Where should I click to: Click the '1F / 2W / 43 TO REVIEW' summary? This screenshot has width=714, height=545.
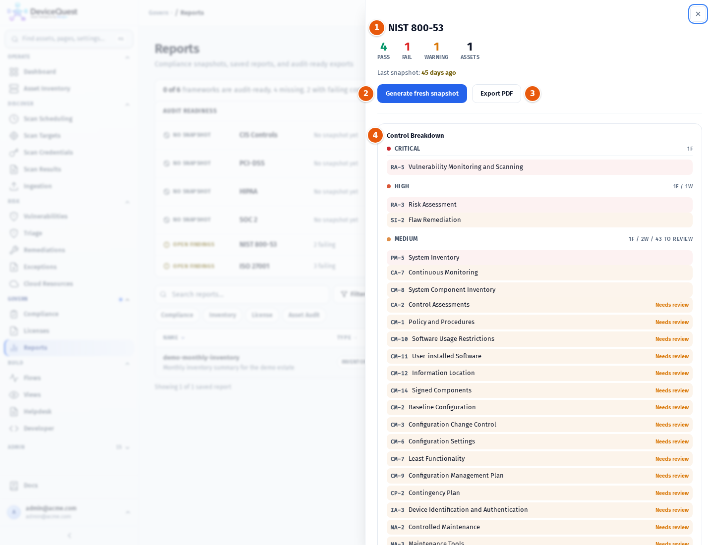pyautogui.click(x=660, y=239)
